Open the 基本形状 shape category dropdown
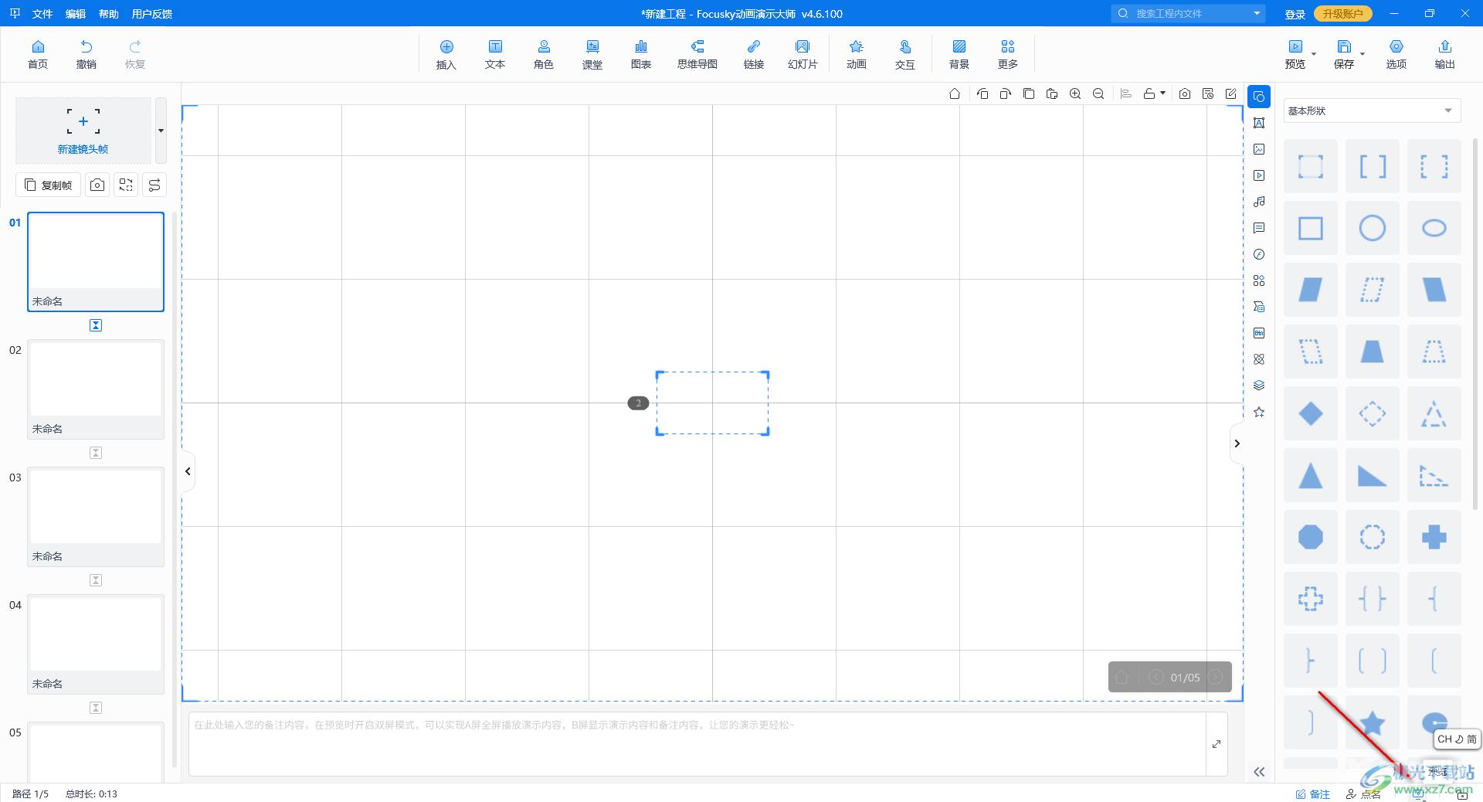Image resolution: width=1483 pixels, height=802 pixels. coord(1373,110)
